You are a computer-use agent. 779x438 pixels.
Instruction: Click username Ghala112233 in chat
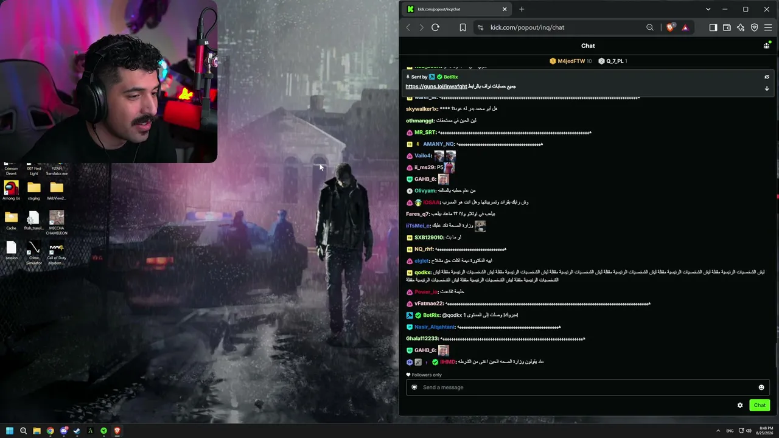click(422, 339)
